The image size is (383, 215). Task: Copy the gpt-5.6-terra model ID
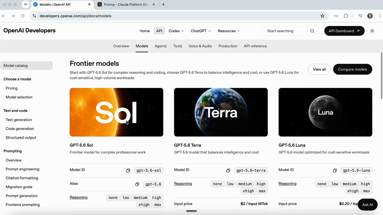(x=228, y=171)
